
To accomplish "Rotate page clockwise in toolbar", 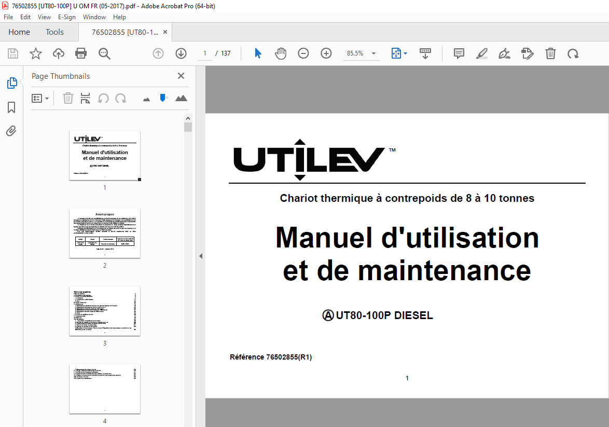I will [x=573, y=53].
